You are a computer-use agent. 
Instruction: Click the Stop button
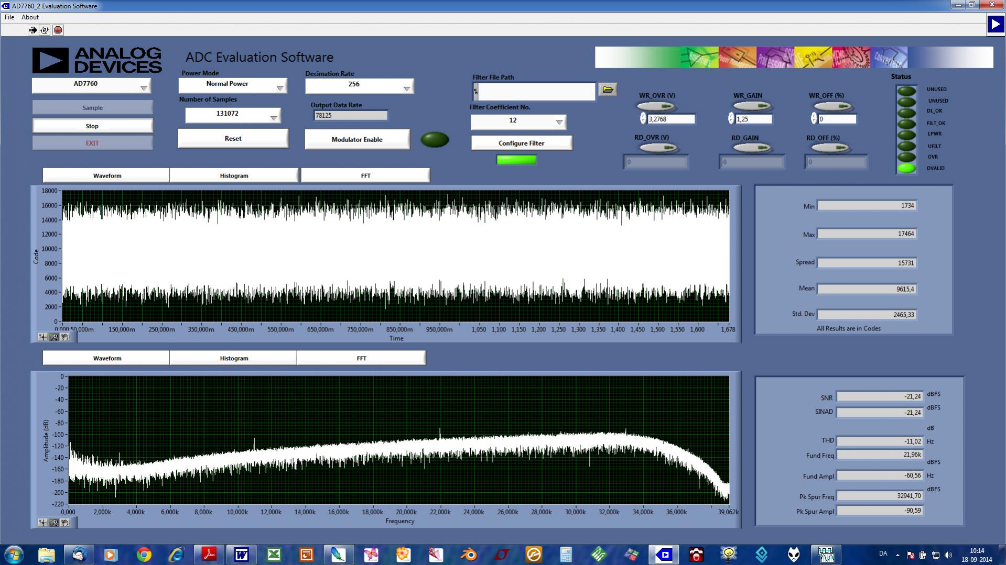pyautogui.click(x=93, y=126)
